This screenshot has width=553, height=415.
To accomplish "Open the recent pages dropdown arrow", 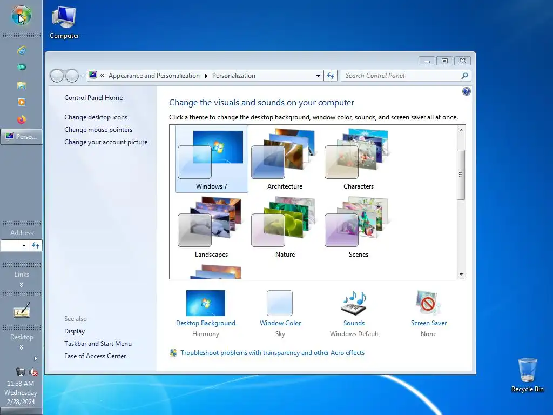I will pyautogui.click(x=83, y=76).
